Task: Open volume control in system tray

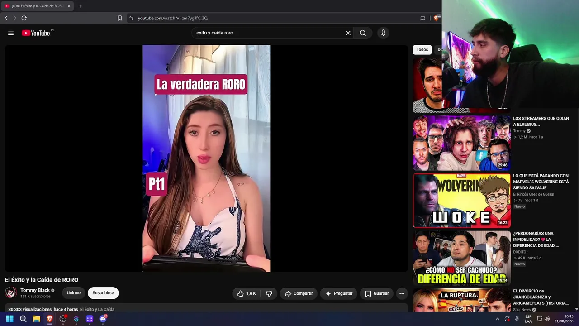Action: (x=547, y=319)
